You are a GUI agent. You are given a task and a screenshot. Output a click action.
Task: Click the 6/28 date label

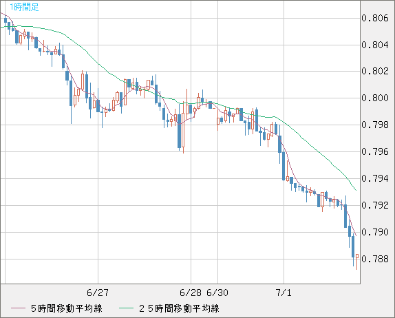(x=191, y=293)
